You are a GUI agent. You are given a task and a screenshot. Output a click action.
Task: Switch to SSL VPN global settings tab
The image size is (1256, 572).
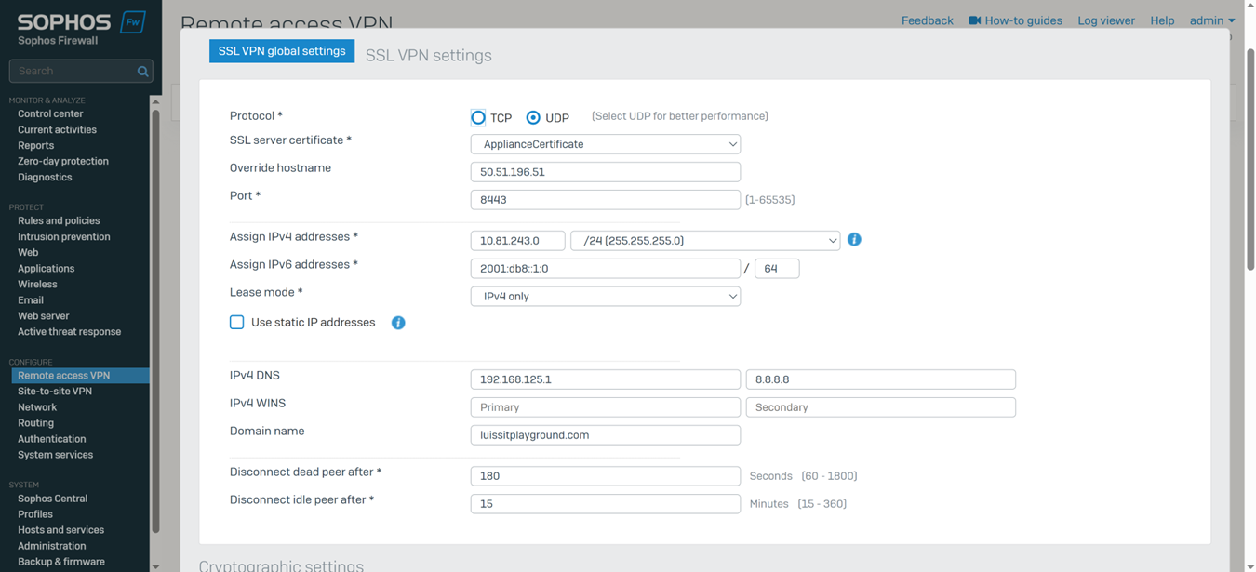pos(282,51)
